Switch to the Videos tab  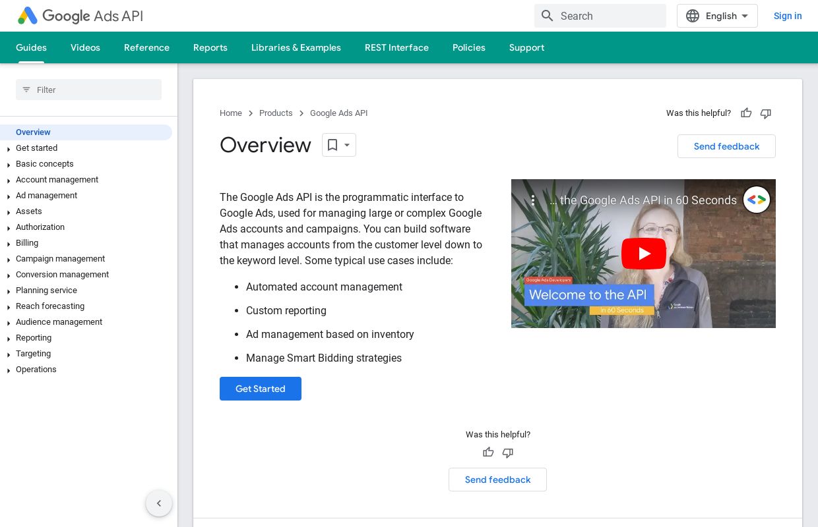85,47
